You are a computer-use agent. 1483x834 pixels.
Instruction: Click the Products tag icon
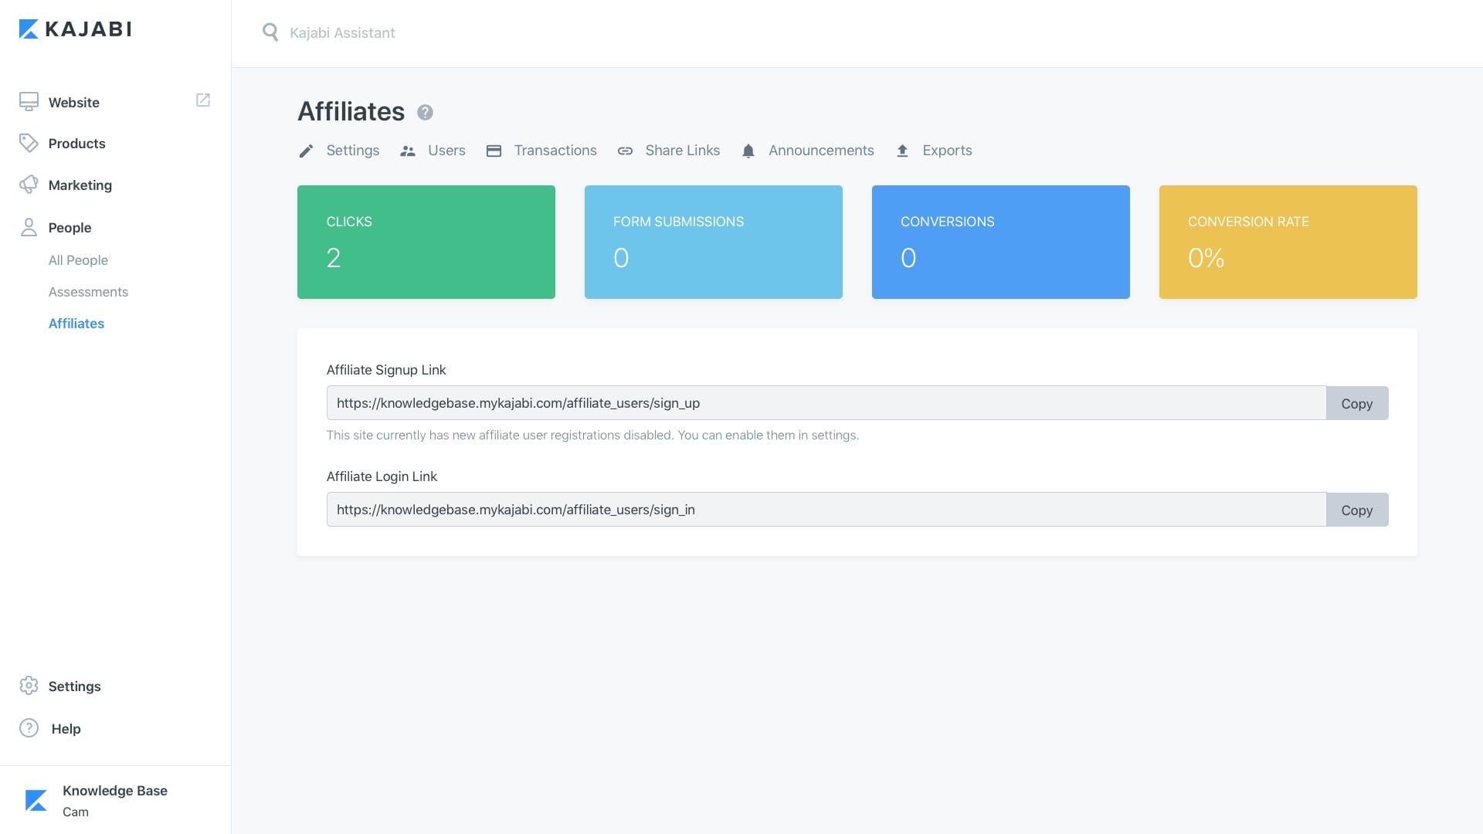coord(29,143)
